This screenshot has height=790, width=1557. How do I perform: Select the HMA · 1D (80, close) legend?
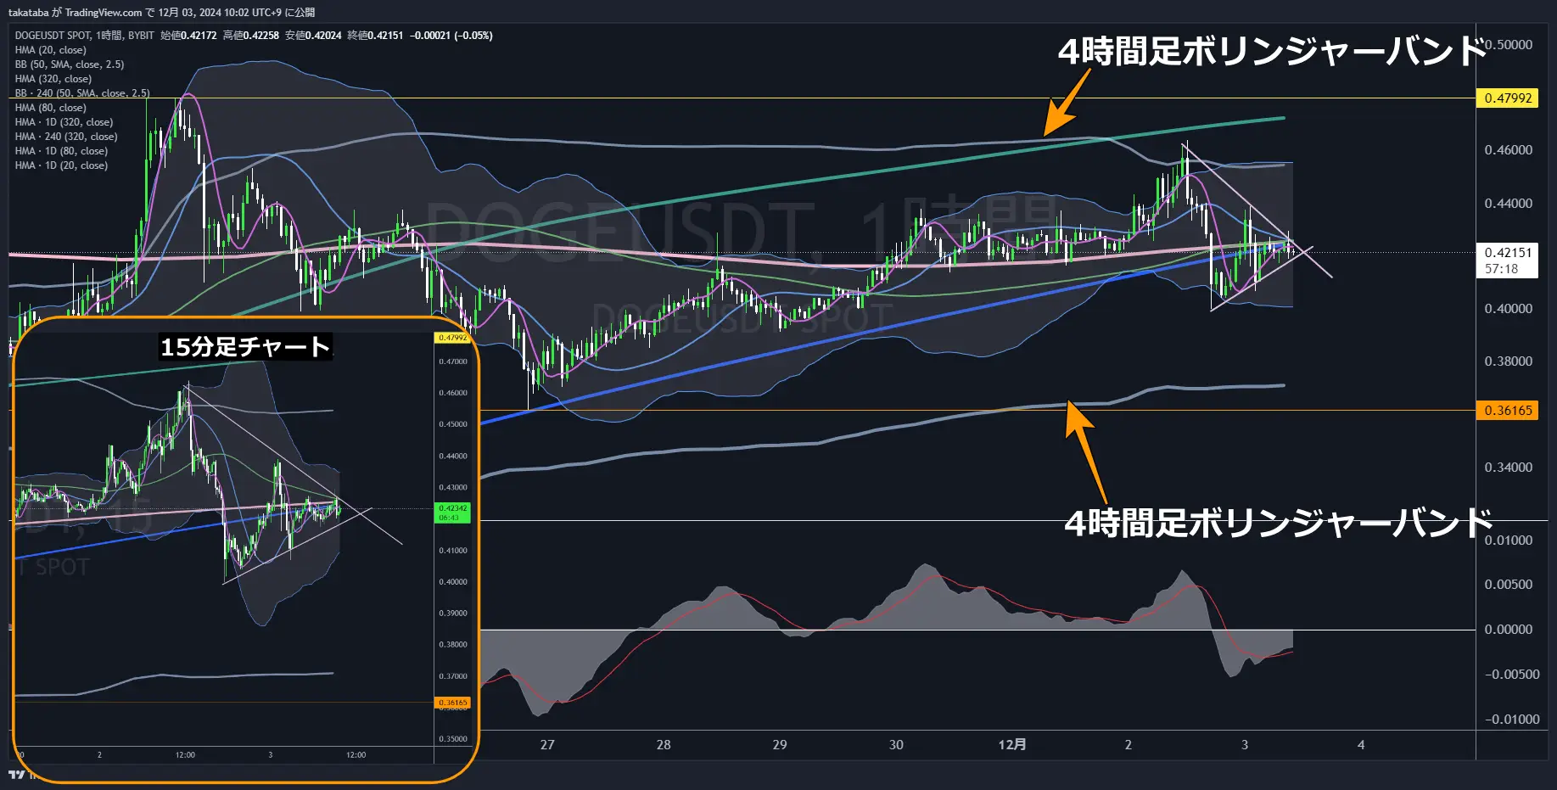(61, 151)
